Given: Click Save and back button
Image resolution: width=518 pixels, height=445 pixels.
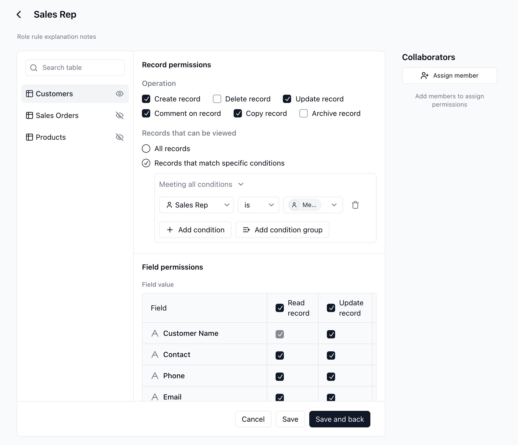Looking at the screenshot, I should click(x=340, y=419).
